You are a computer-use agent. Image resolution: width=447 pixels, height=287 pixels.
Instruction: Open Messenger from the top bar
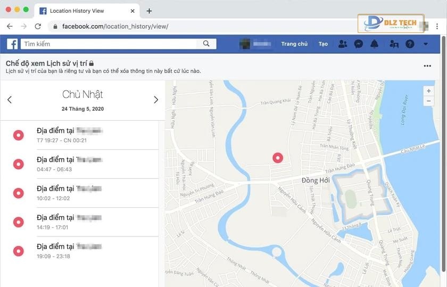[359, 44]
